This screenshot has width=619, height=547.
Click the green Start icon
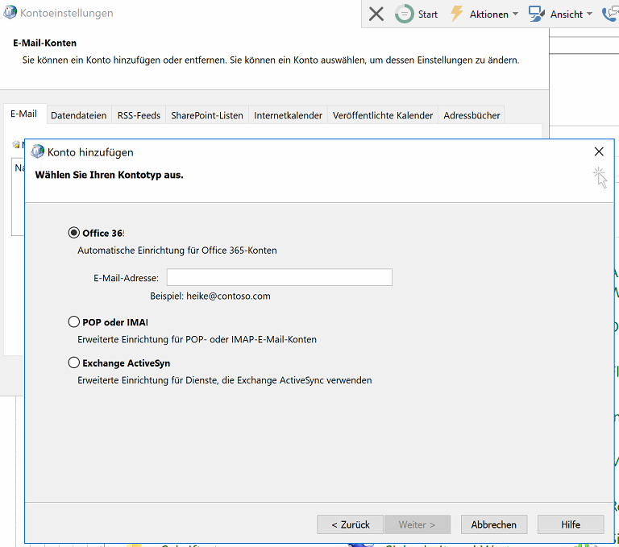pyautogui.click(x=404, y=14)
